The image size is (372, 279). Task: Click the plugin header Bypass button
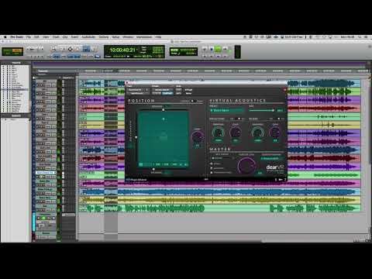click(188, 90)
